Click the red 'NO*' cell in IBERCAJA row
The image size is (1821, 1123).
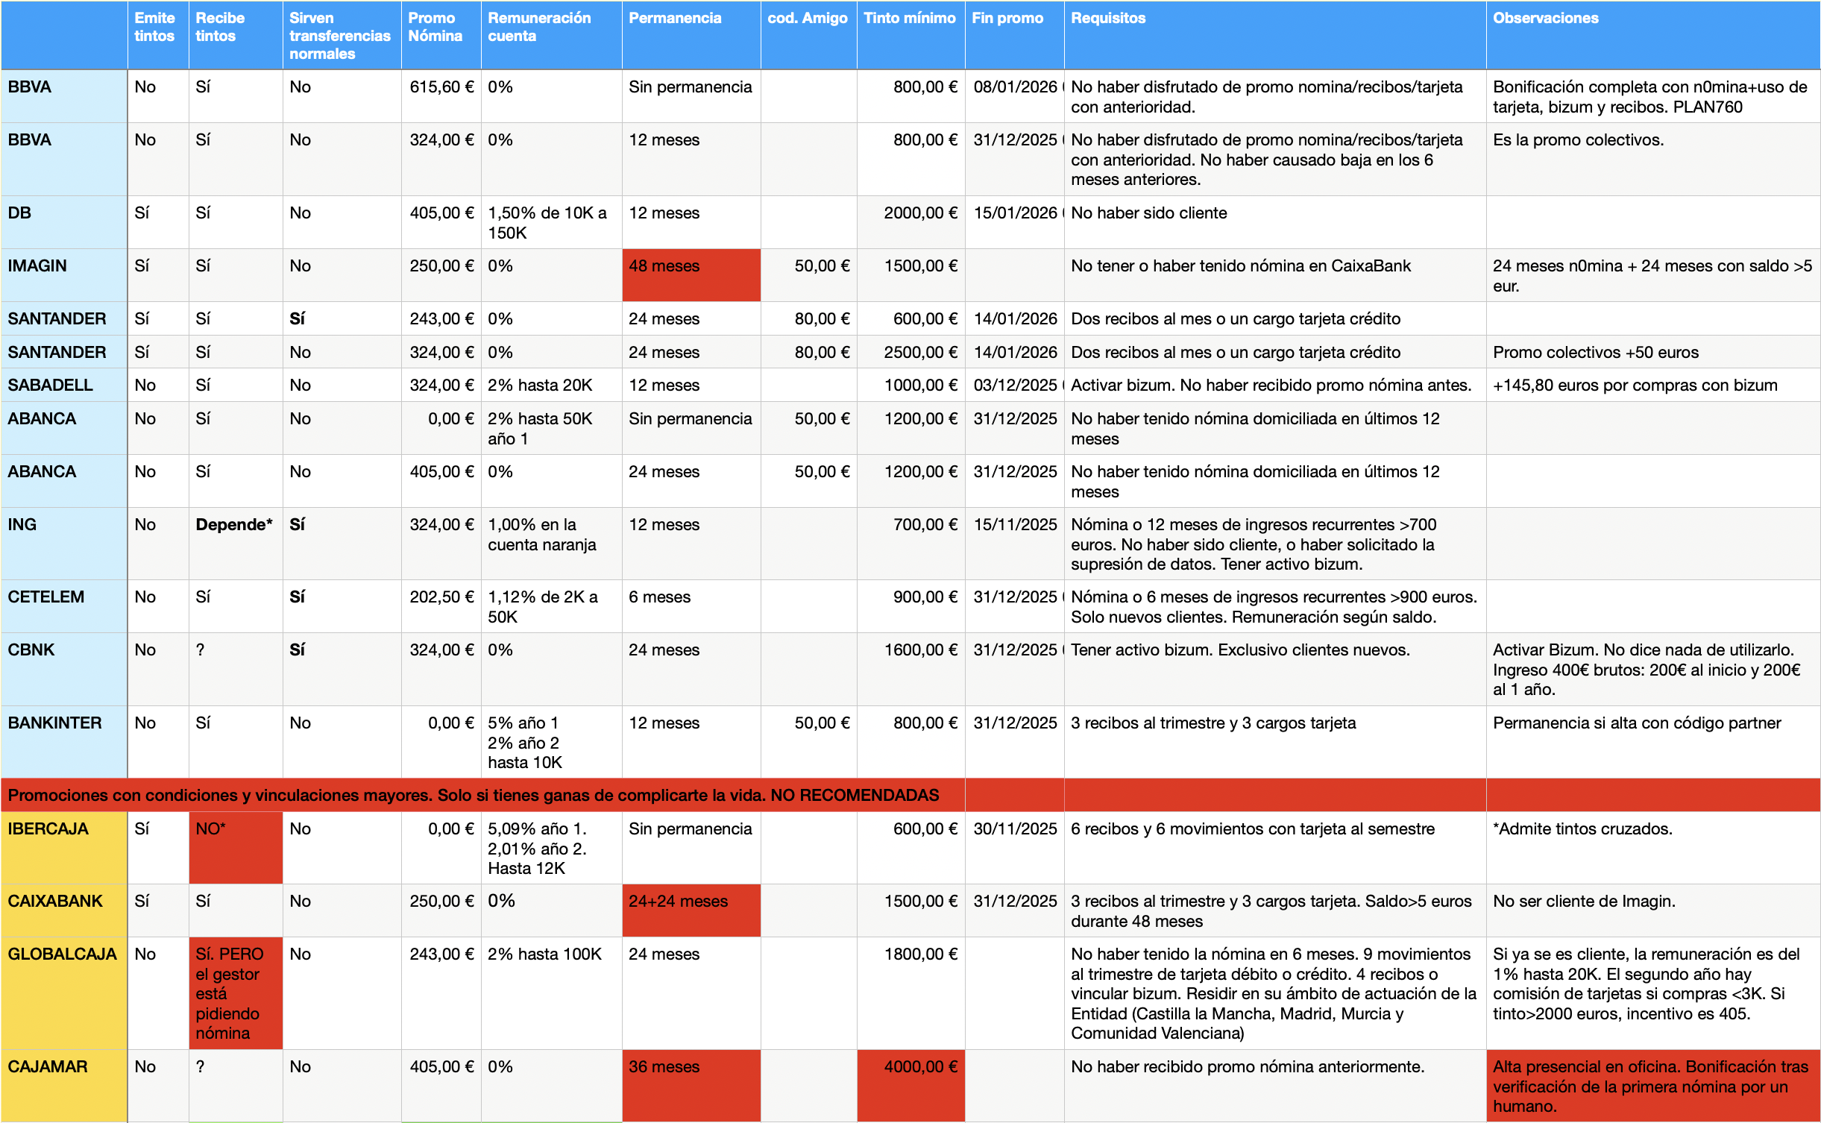coord(235,847)
